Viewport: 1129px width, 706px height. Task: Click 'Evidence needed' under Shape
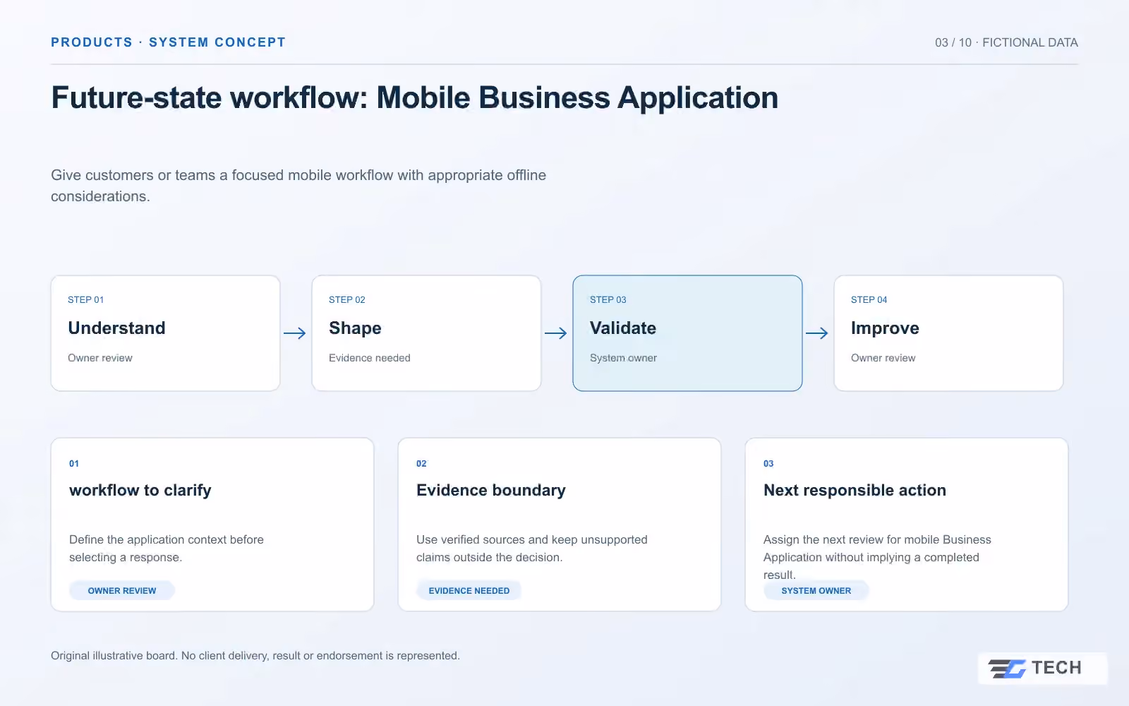370,358
